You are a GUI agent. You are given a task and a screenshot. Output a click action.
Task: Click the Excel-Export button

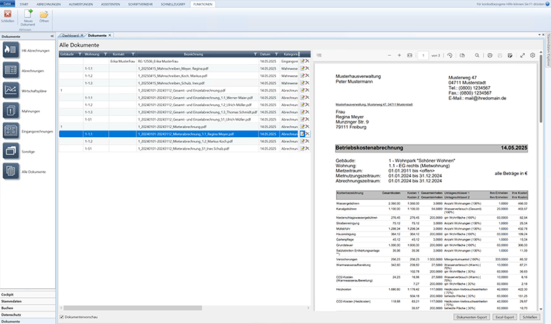505,317
